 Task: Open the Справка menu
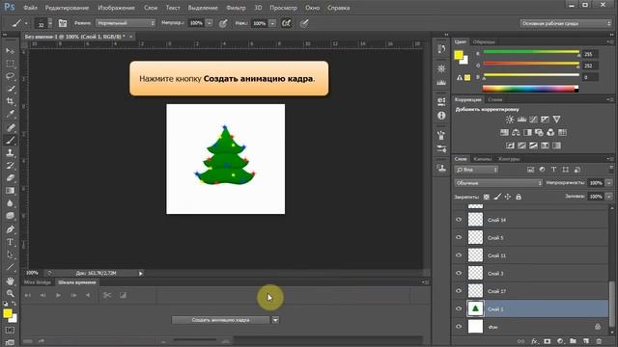(338, 8)
